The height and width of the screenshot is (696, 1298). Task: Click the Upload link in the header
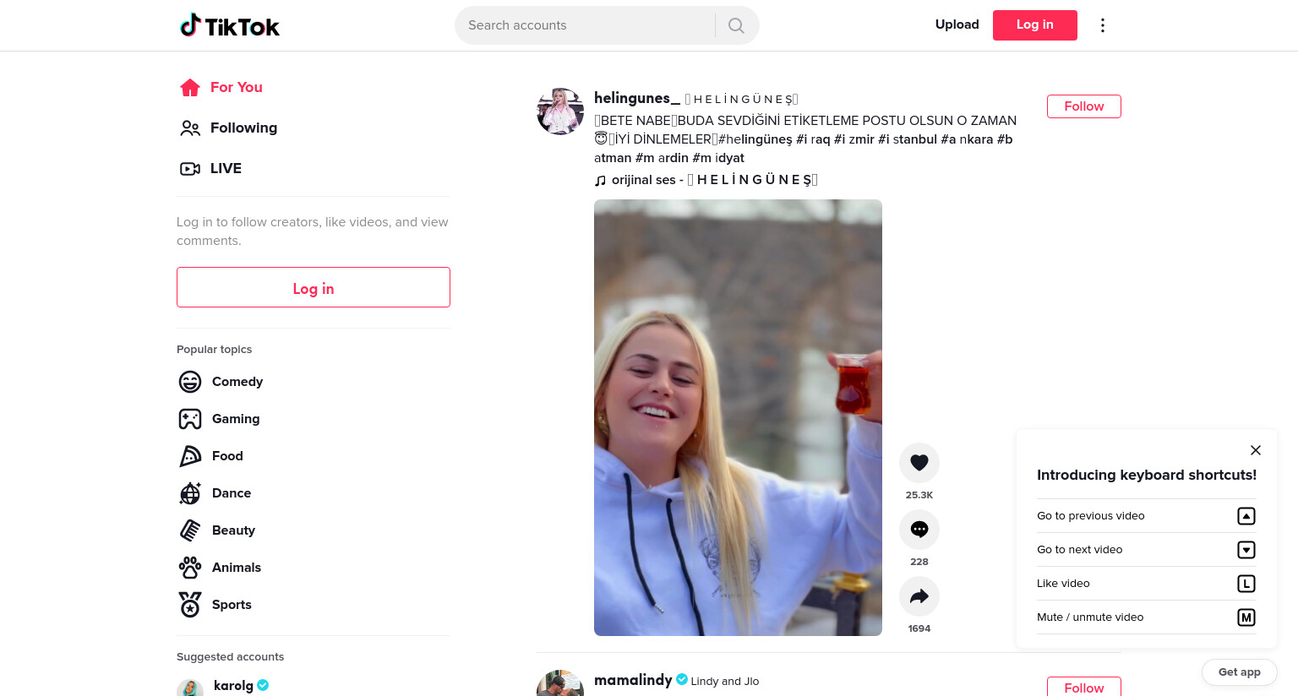click(x=957, y=24)
